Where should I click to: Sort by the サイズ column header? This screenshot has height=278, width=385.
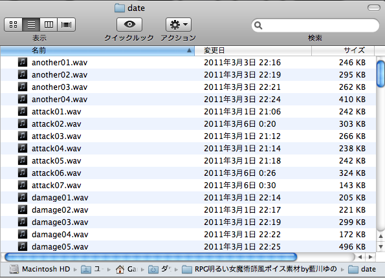(x=343, y=50)
